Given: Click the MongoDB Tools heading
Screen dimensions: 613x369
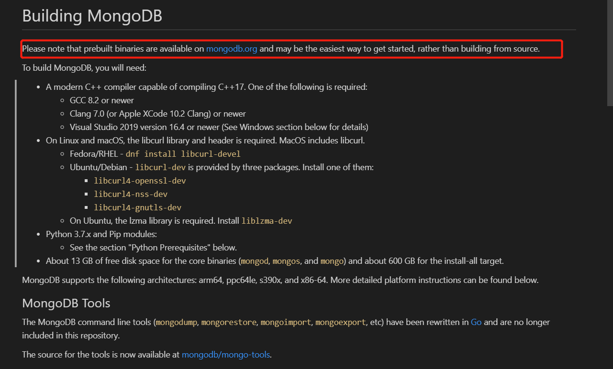Looking at the screenshot, I should pyautogui.click(x=66, y=303).
